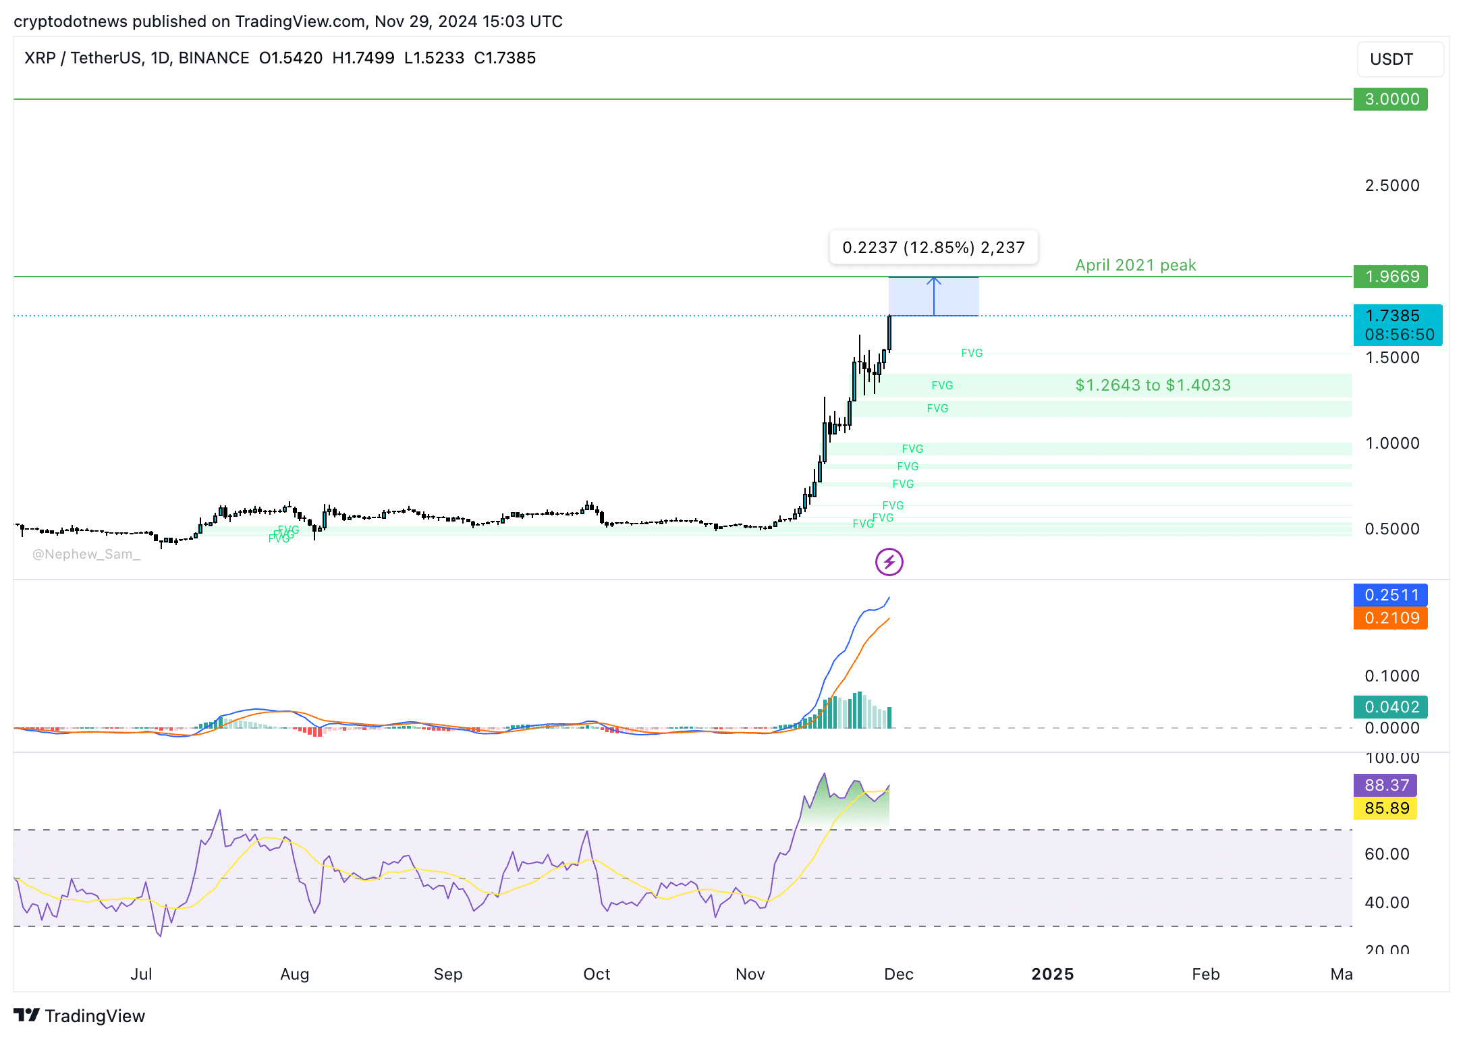Viewport: 1463px width, 1039px height.
Task: Click the 'Feb' label on time axis
Action: point(1205,974)
